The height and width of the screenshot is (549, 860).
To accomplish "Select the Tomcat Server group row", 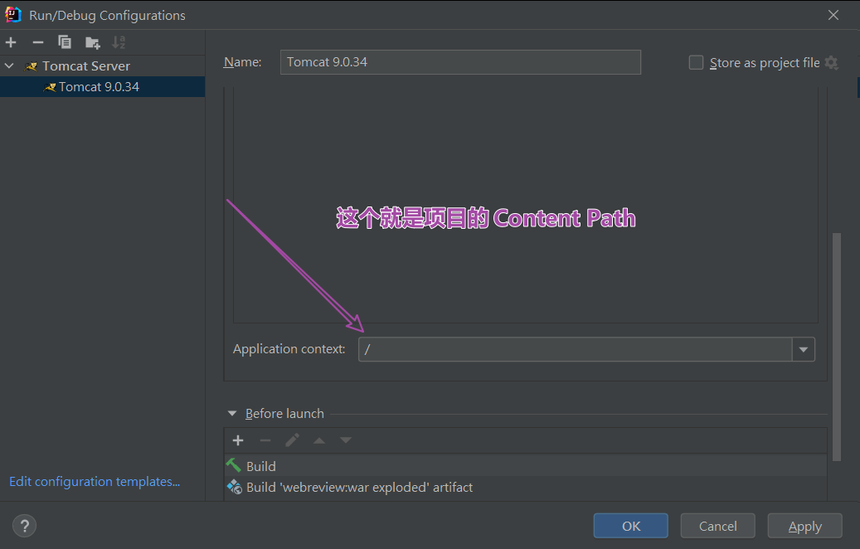I will 103,66.
